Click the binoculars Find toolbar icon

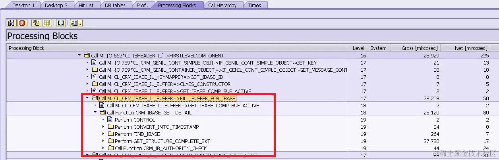[12, 23]
